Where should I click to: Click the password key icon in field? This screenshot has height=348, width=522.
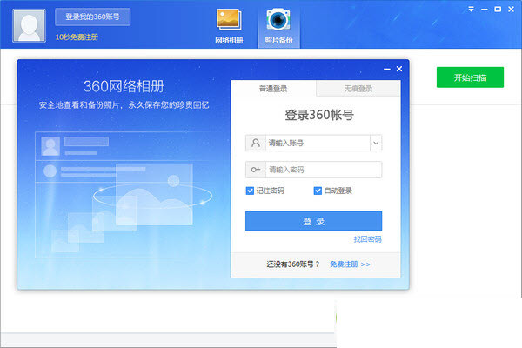[256, 170]
